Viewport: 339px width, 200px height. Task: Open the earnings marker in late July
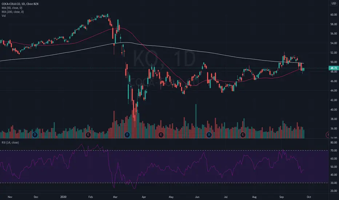coord(243,135)
